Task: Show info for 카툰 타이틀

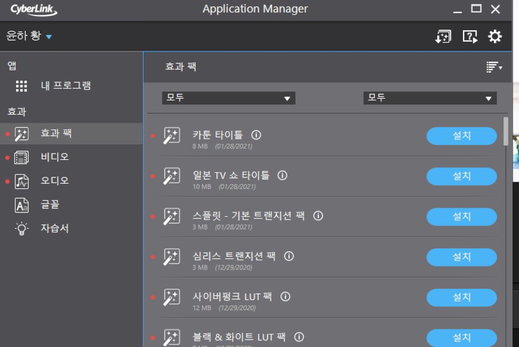Action: (256, 135)
